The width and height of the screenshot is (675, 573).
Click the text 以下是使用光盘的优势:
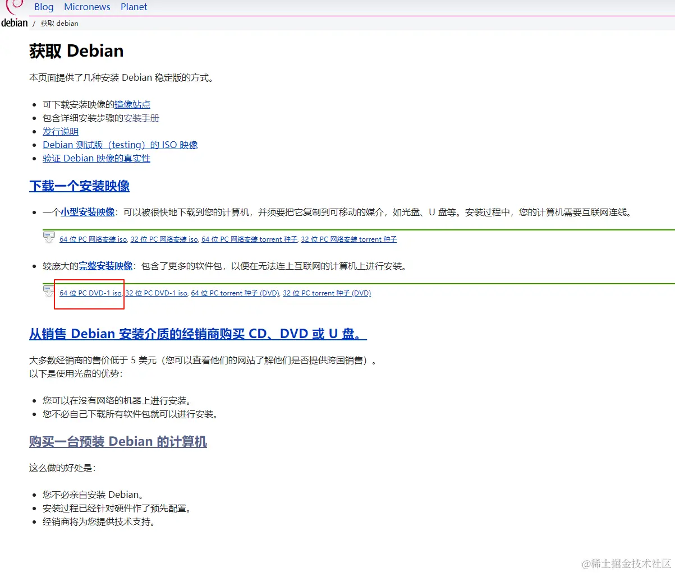coord(76,373)
